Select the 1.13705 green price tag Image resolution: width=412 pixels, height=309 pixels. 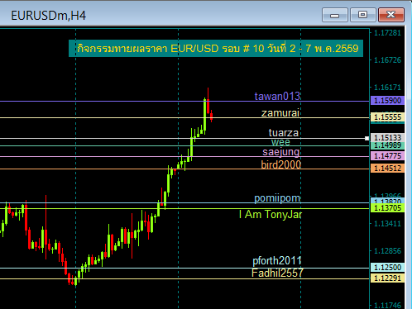click(x=387, y=208)
